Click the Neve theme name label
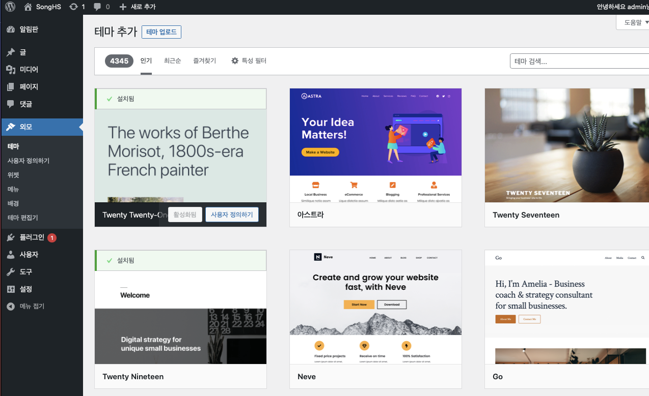The width and height of the screenshot is (649, 396). point(307,377)
